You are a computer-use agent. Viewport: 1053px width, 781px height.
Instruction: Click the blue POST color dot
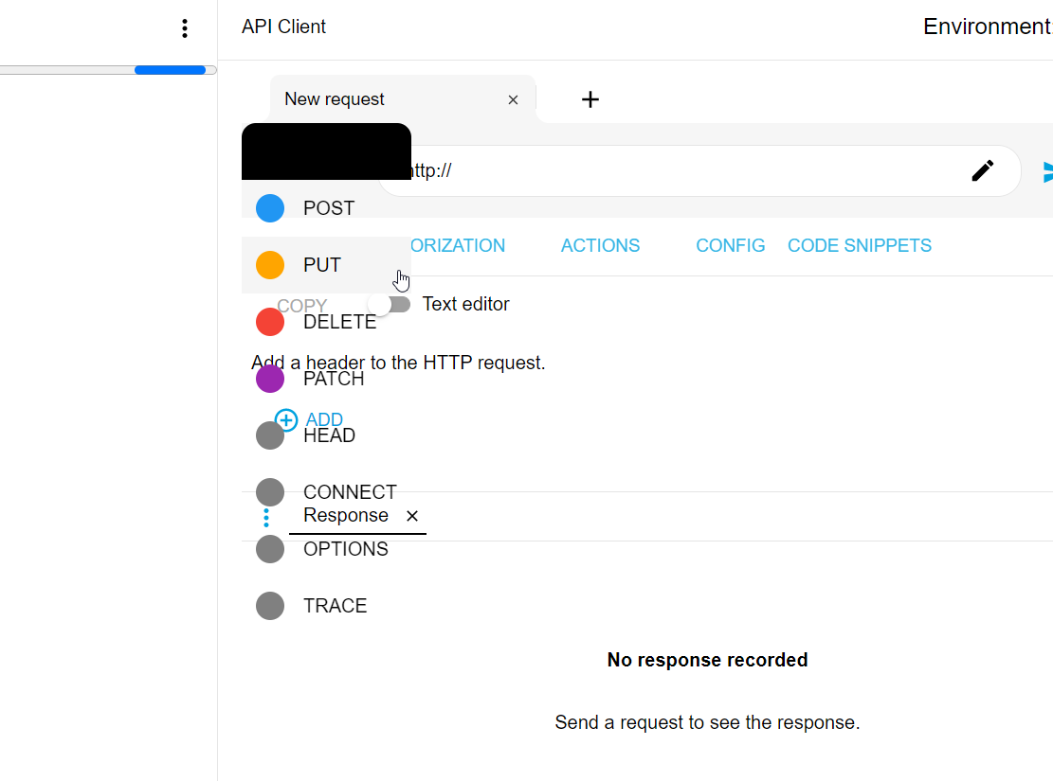(x=270, y=208)
